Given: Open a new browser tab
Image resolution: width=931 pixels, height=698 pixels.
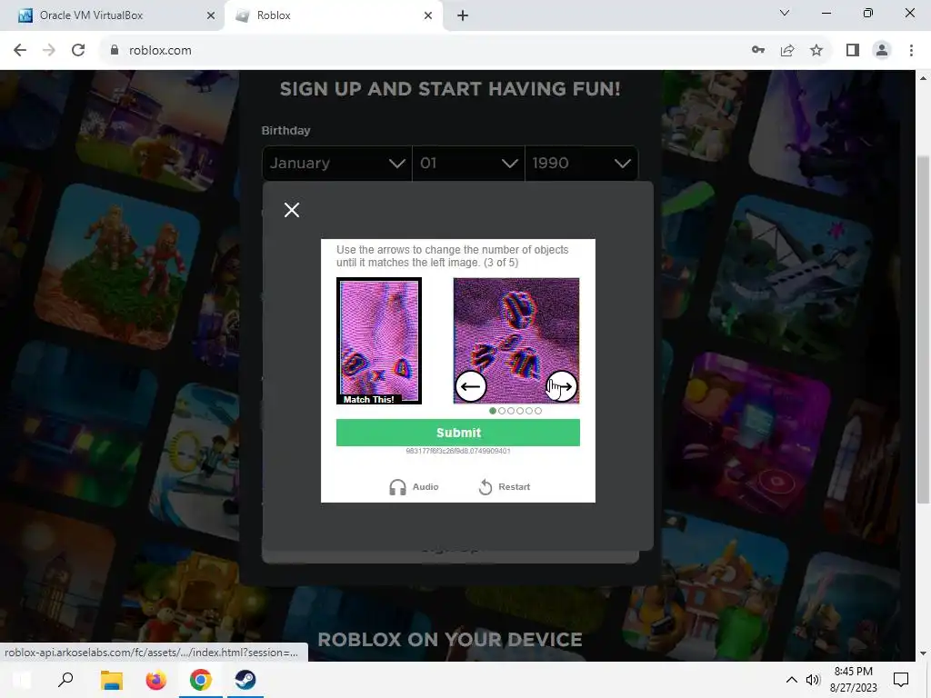Looking at the screenshot, I should [463, 15].
